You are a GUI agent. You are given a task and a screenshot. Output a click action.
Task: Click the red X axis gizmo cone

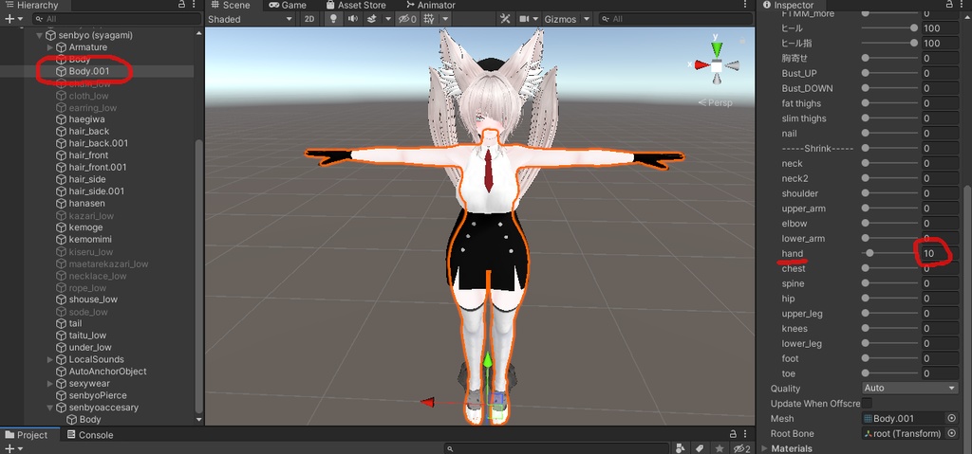[701, 64]
